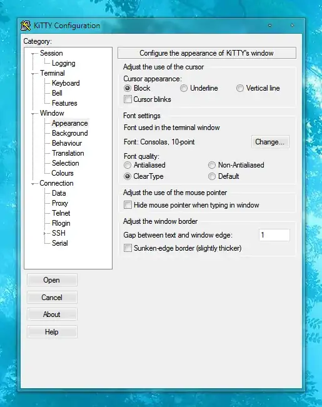The image size is (322, 407).
Task: Select the Appearance category
Action: point(69,123)
